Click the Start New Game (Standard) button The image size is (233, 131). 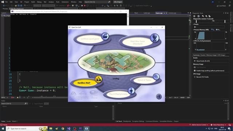tap(138, 42)
